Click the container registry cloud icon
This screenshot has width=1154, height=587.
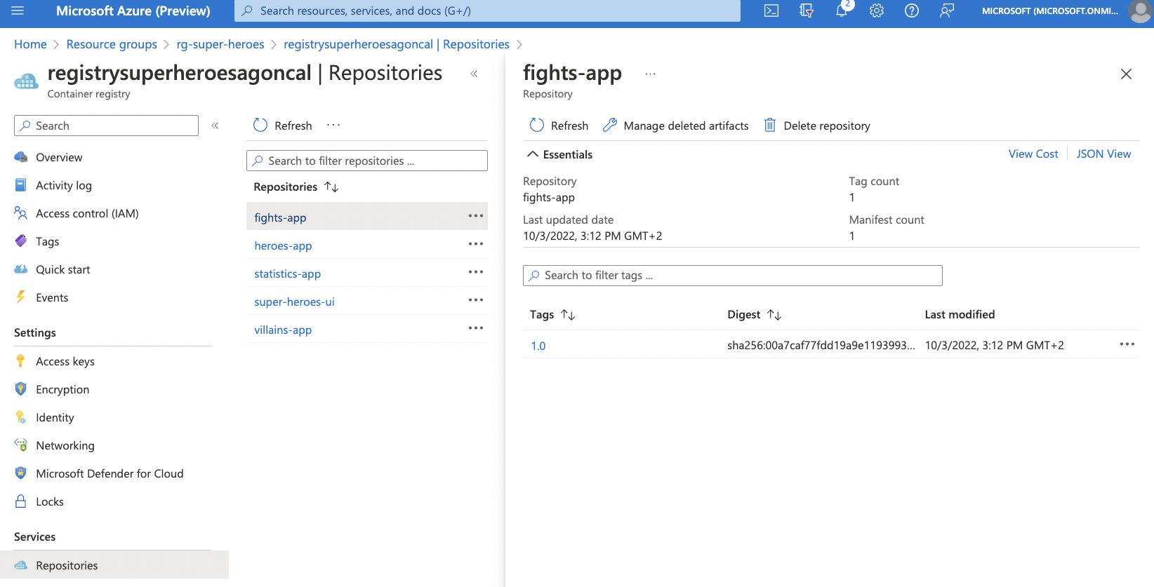(x=27, y=81)
